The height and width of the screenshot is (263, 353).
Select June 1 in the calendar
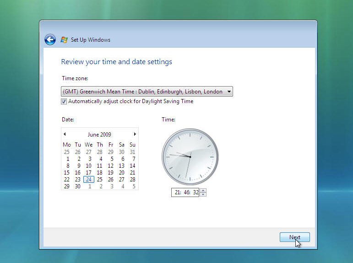point(68,159)
